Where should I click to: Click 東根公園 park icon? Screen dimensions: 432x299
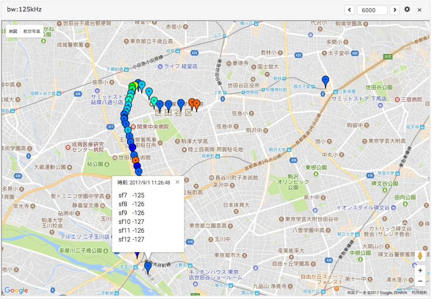point(316,173)
